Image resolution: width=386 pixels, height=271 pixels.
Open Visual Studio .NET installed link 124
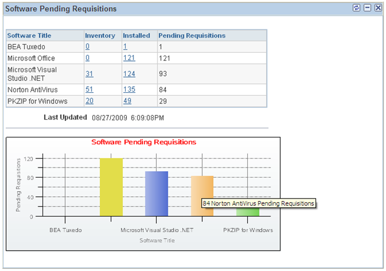click(129, 74)
